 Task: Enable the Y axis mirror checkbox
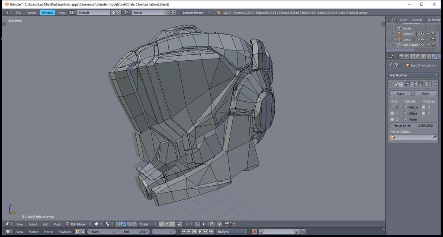coord(392,113)
